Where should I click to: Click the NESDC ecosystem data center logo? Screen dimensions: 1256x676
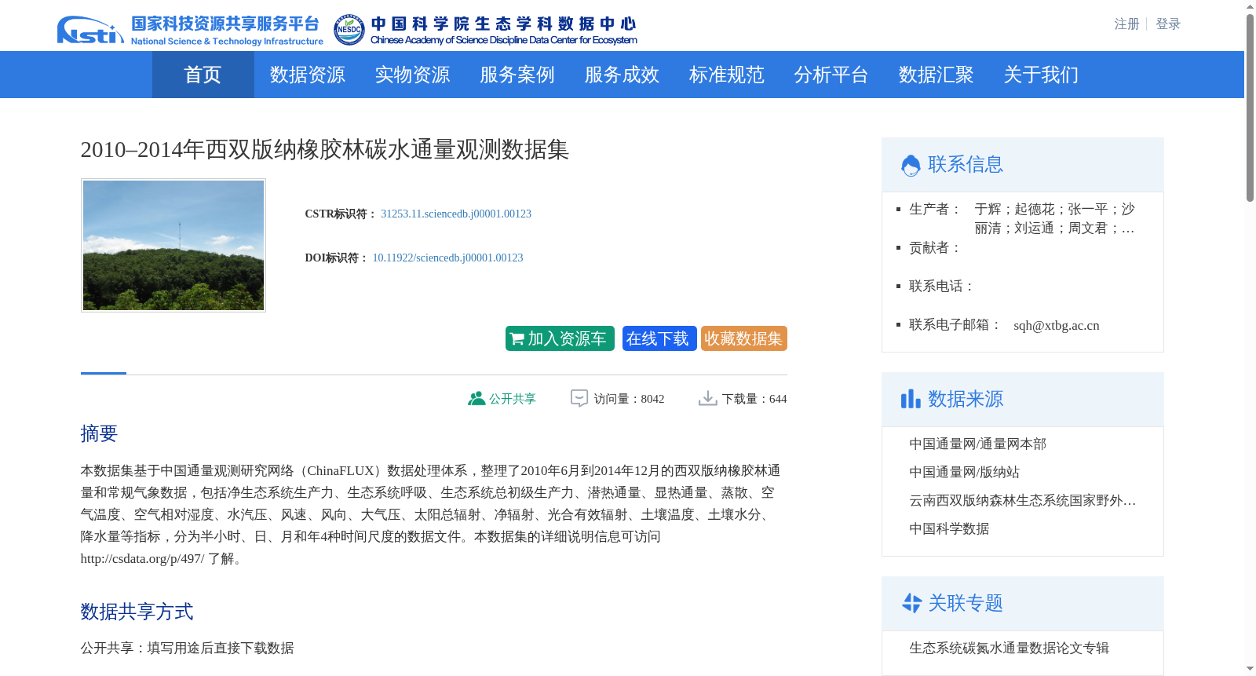point(485,30)
